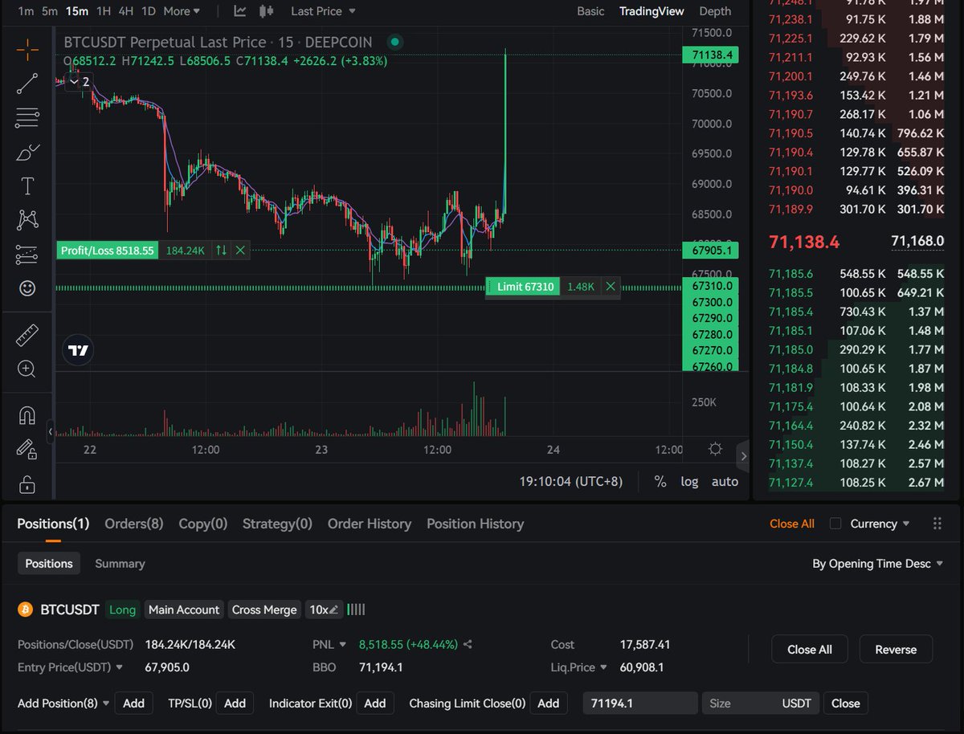
Task: Open chart settings gear icon
Action: [x=715, y=450]
